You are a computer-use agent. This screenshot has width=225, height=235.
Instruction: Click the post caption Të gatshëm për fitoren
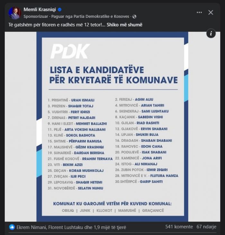[57, 25]
